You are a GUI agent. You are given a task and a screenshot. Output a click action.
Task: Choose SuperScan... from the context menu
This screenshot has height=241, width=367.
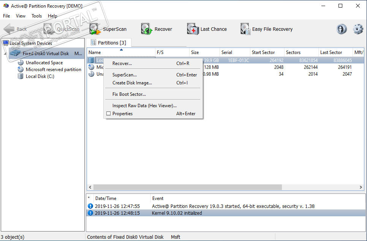(153, 75)
